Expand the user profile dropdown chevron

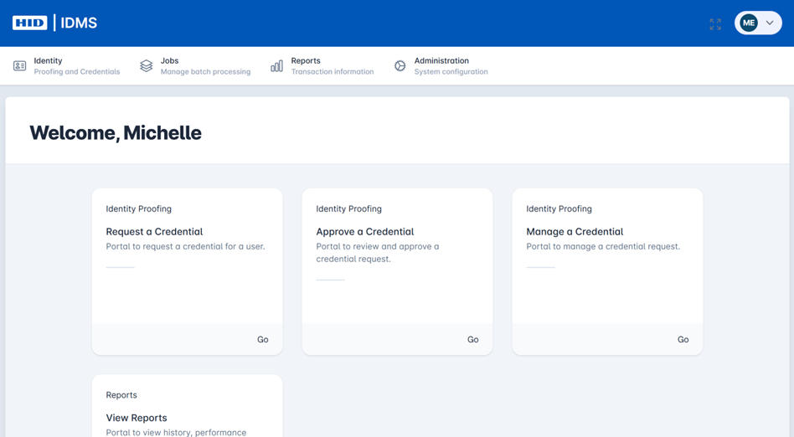[770, 23]
